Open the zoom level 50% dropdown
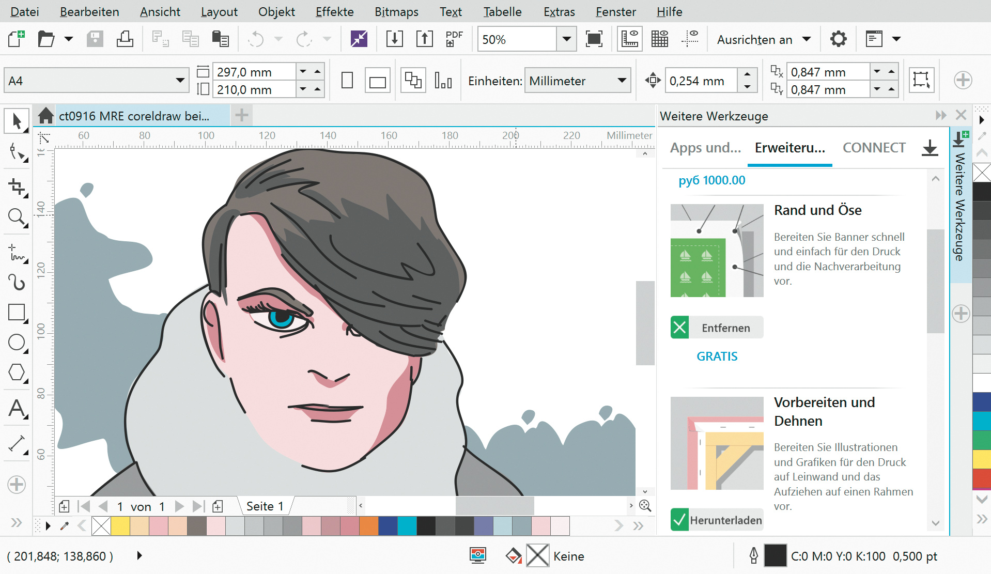 coord(566,39)
